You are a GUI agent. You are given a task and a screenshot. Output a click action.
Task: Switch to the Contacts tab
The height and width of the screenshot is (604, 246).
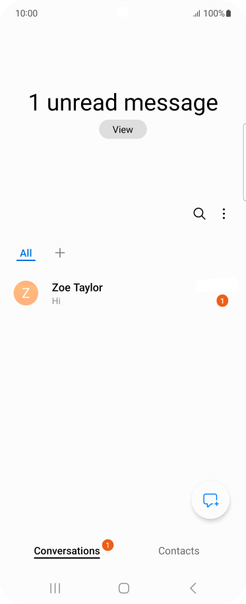click(x=179, y=551)
